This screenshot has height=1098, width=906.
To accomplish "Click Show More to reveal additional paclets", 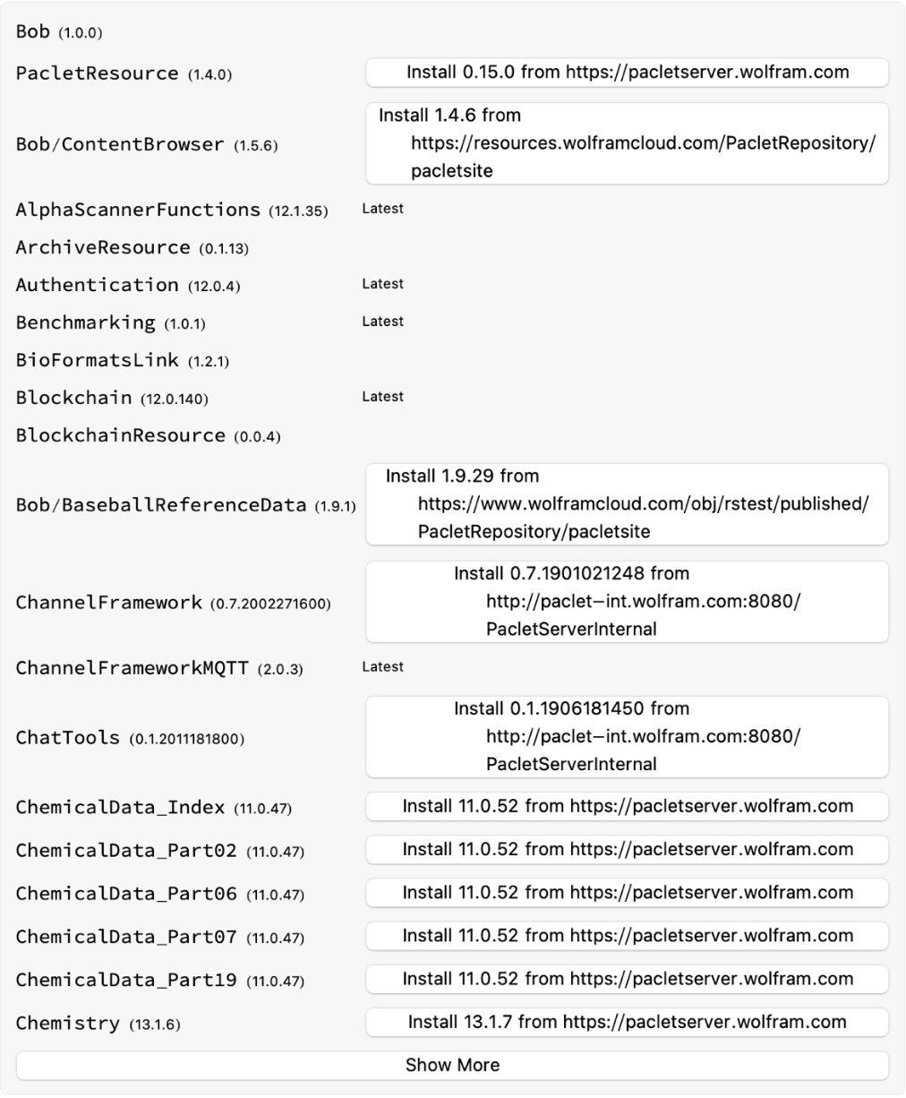I will click(x=453, y=1065).
